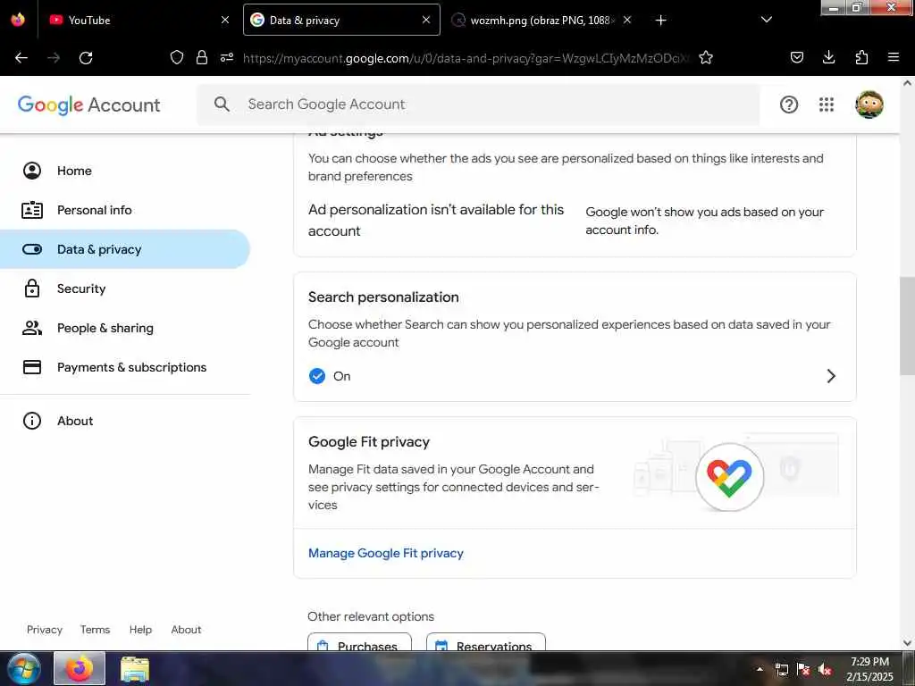Close the wozmh.png tab
Screen dimensions: 915x686
(627, 20)
